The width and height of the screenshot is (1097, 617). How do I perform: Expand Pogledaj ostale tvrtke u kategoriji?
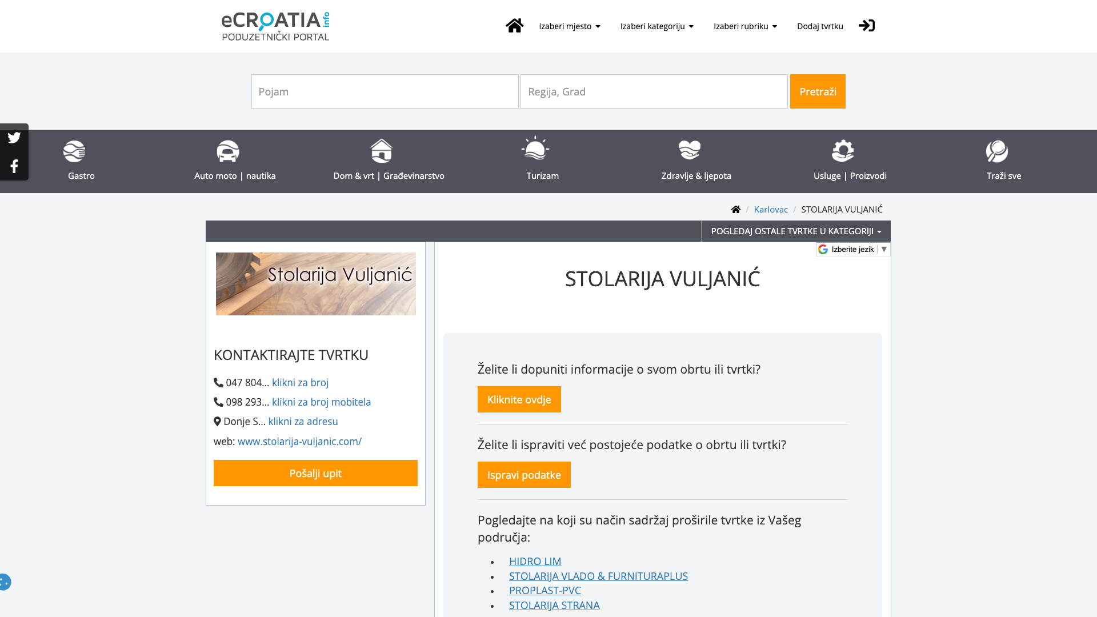[796, 231]
